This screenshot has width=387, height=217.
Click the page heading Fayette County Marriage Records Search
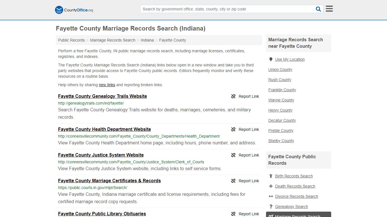tap(131, 29)
